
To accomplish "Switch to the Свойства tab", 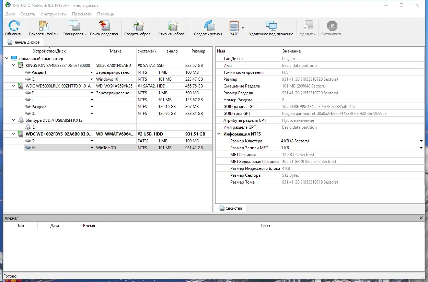I will click(231, 208).
